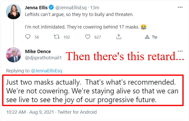This screenshot has width=189, height=121.
Task: Click the 102 retweet count
Action: pyautogui.click(x=67, y=37)
